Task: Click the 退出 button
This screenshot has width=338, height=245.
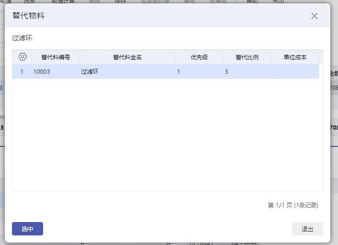Action: pyautogui.click(x=307, y=229)
